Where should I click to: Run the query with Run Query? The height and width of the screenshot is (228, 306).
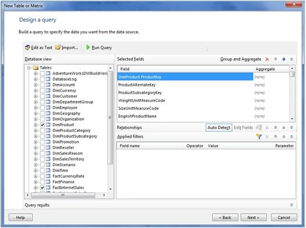[99, 48]
